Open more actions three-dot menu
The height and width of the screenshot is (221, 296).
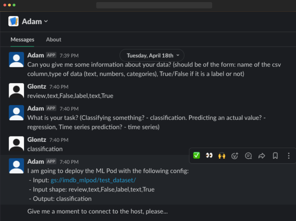289,156
